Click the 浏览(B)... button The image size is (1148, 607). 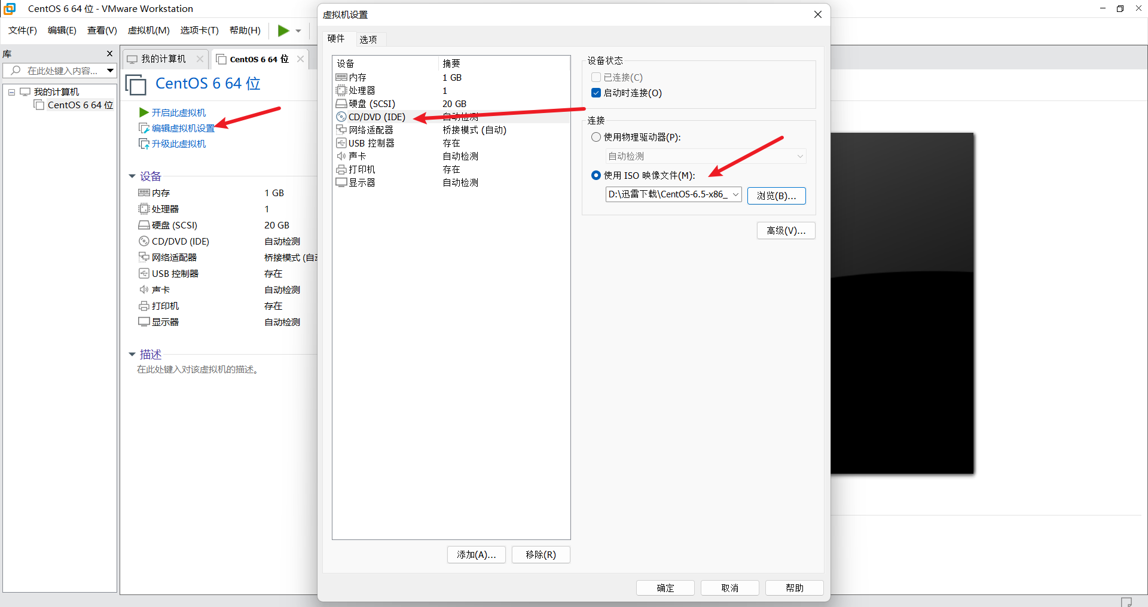[776, 196]
